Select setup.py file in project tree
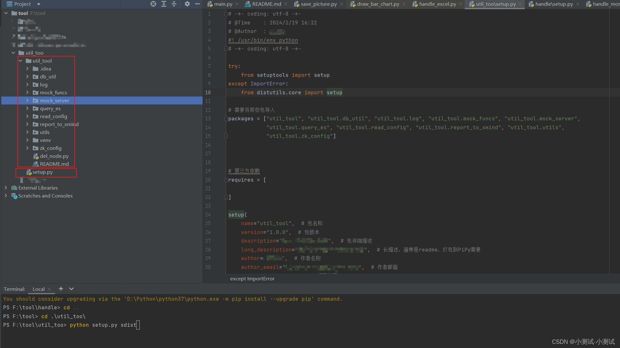The image size is (620, 348). [x=43, y=172]
